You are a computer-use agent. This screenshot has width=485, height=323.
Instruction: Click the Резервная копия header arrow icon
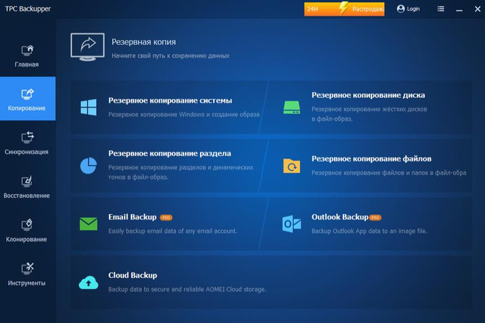(87, 46)
